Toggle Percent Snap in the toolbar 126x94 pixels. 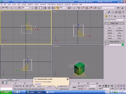click(x=91, y=8)
